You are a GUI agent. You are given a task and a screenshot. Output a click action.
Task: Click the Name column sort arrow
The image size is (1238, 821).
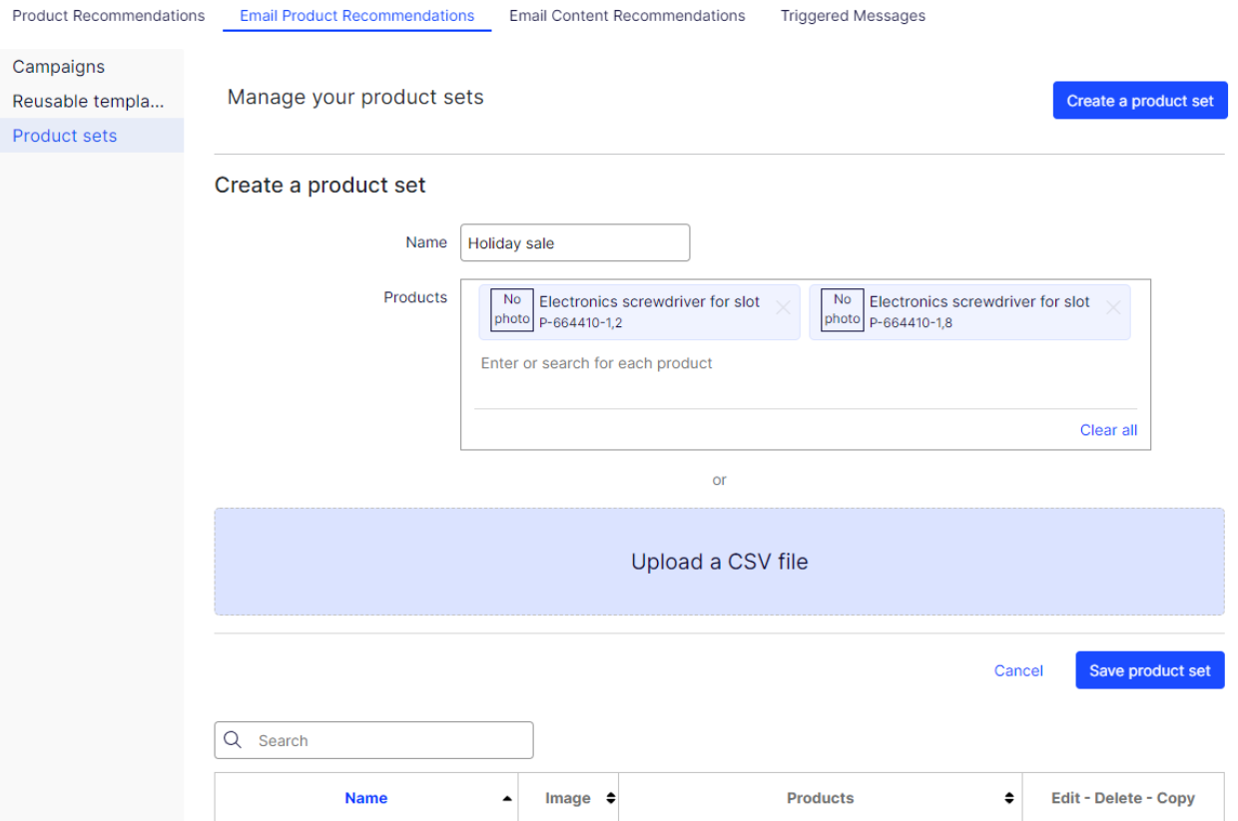507,799
